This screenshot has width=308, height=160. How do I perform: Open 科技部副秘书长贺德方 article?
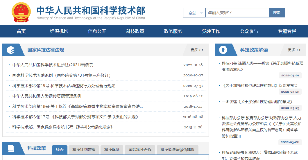(260, 155)
